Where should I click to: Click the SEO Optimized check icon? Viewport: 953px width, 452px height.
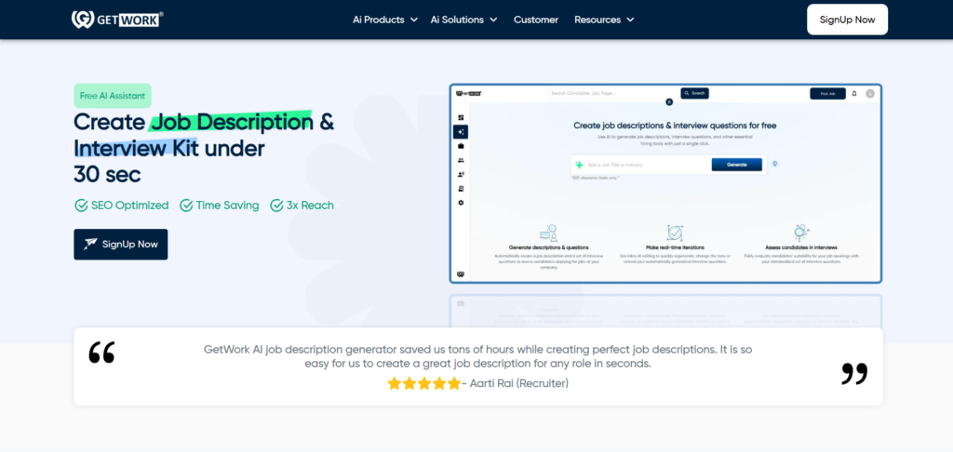pos(81,206)
